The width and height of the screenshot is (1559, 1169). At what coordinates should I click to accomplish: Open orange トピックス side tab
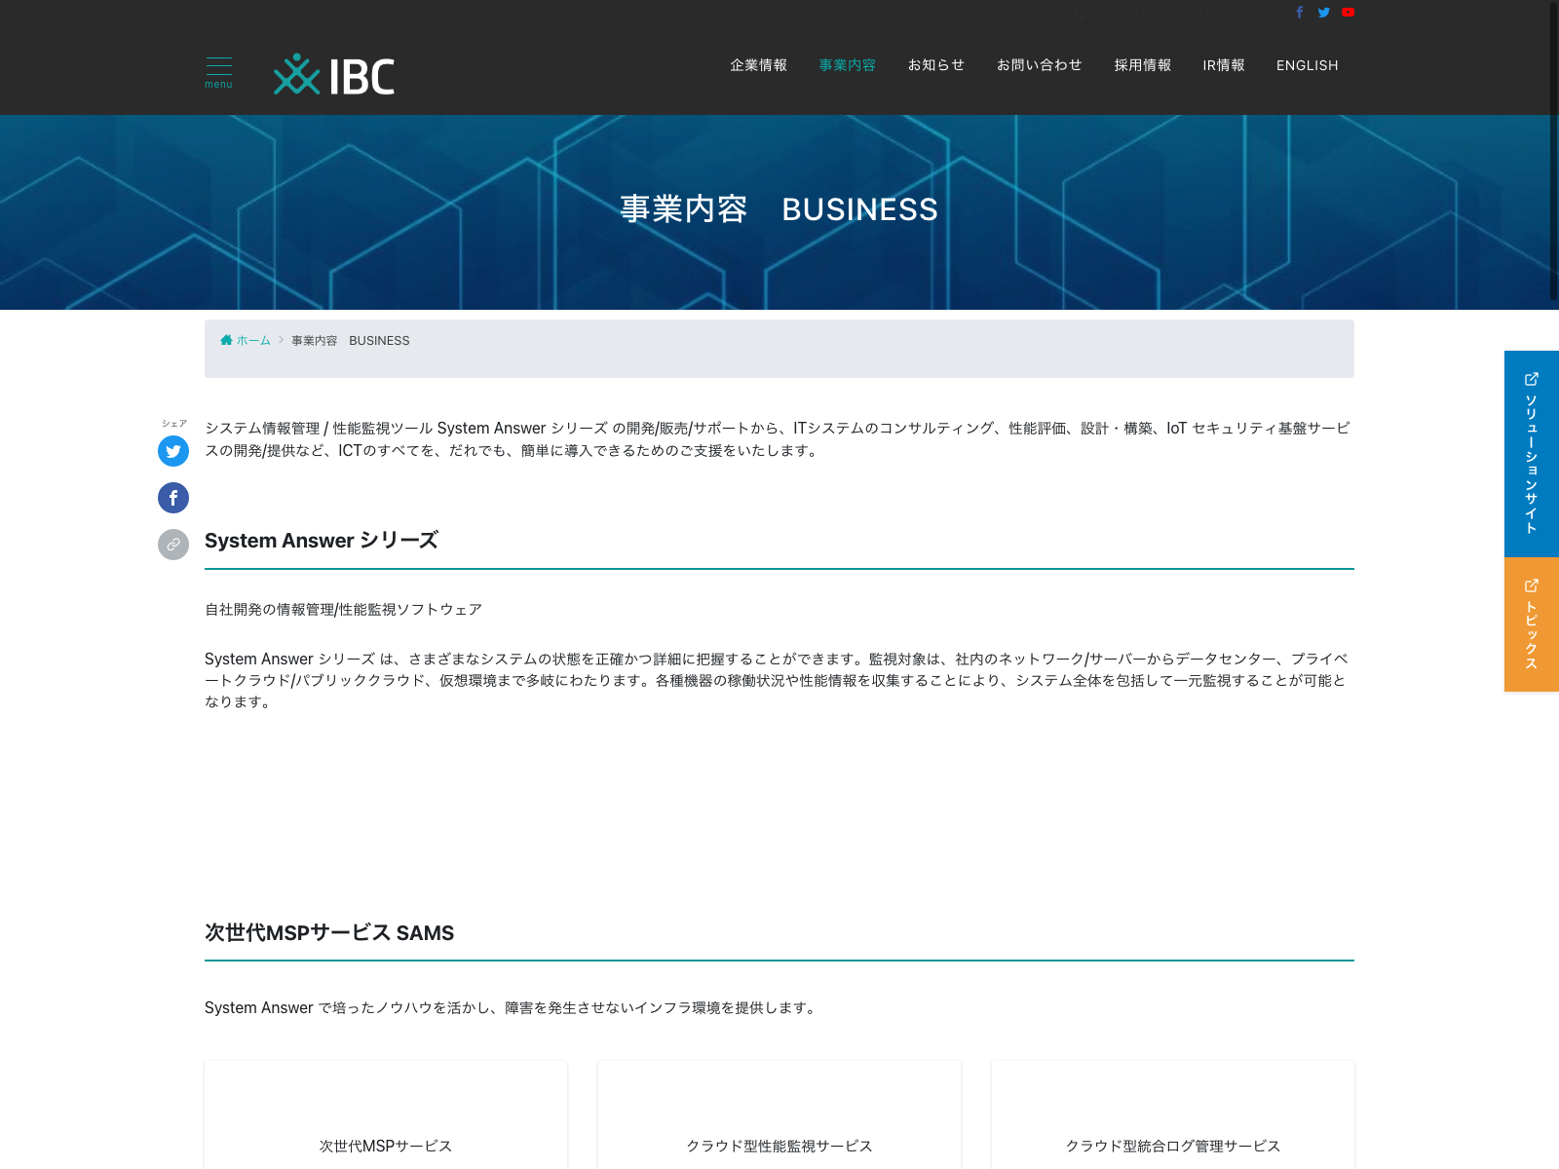tap(1531, 624)
